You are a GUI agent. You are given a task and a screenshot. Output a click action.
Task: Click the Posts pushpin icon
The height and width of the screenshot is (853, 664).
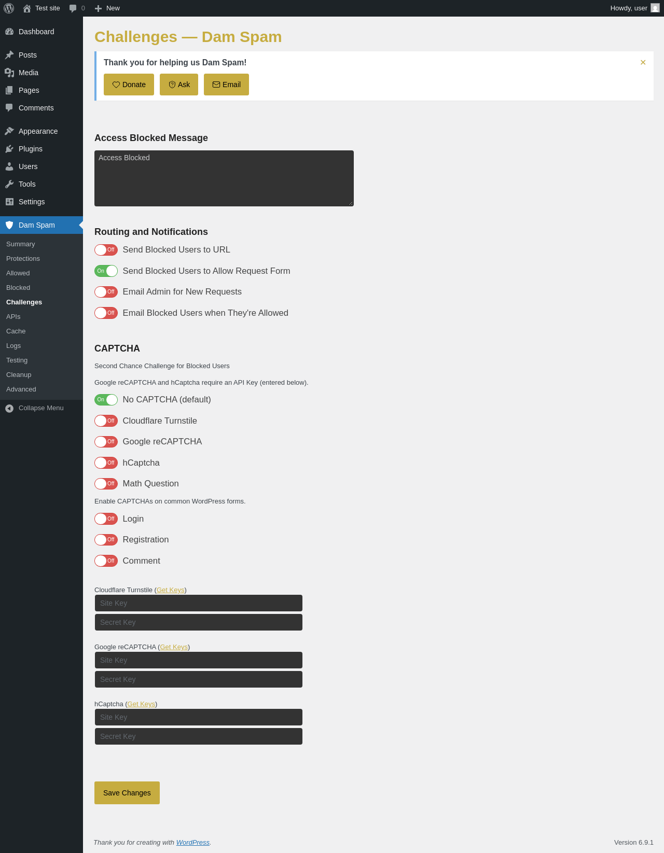point(9,55)
